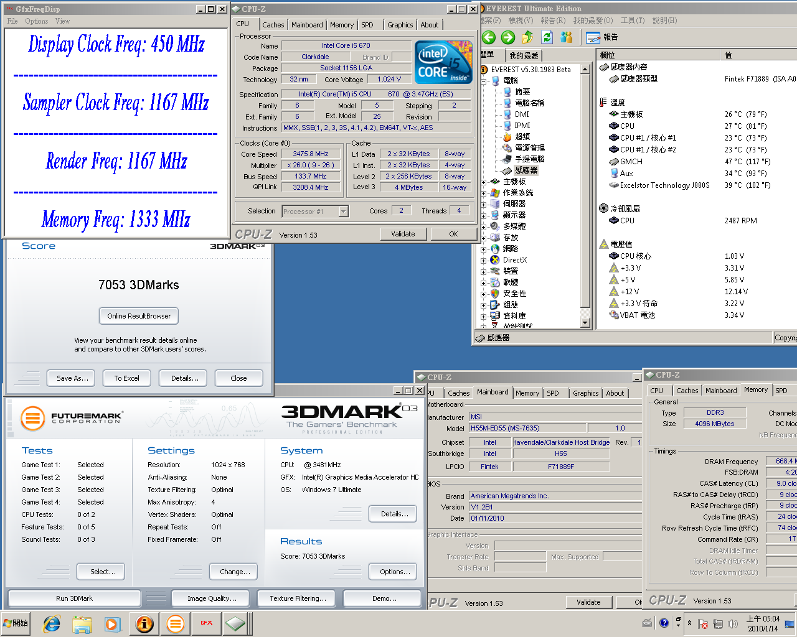Screen dimensions: 797x637
Task: Click Validate in Clarkdale CPU-Z window
Action: [x=403, y=234]
